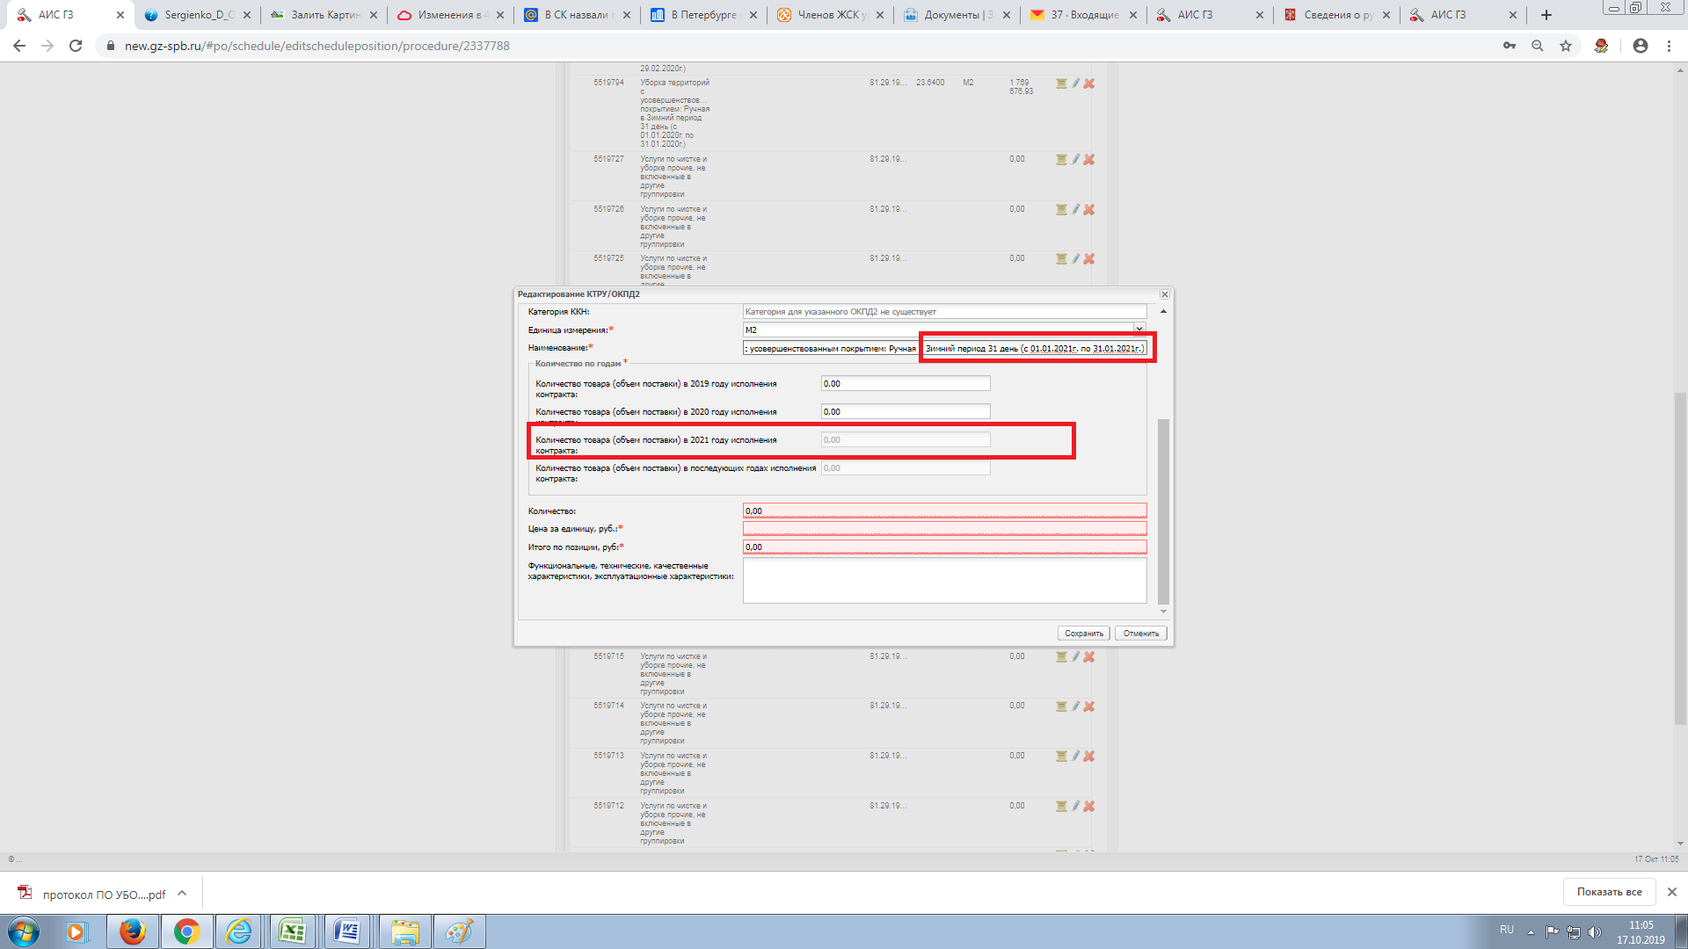Click Показать все downloads button
The width and height of the screenshot is (1688, 949).
tap(1609, 892)
